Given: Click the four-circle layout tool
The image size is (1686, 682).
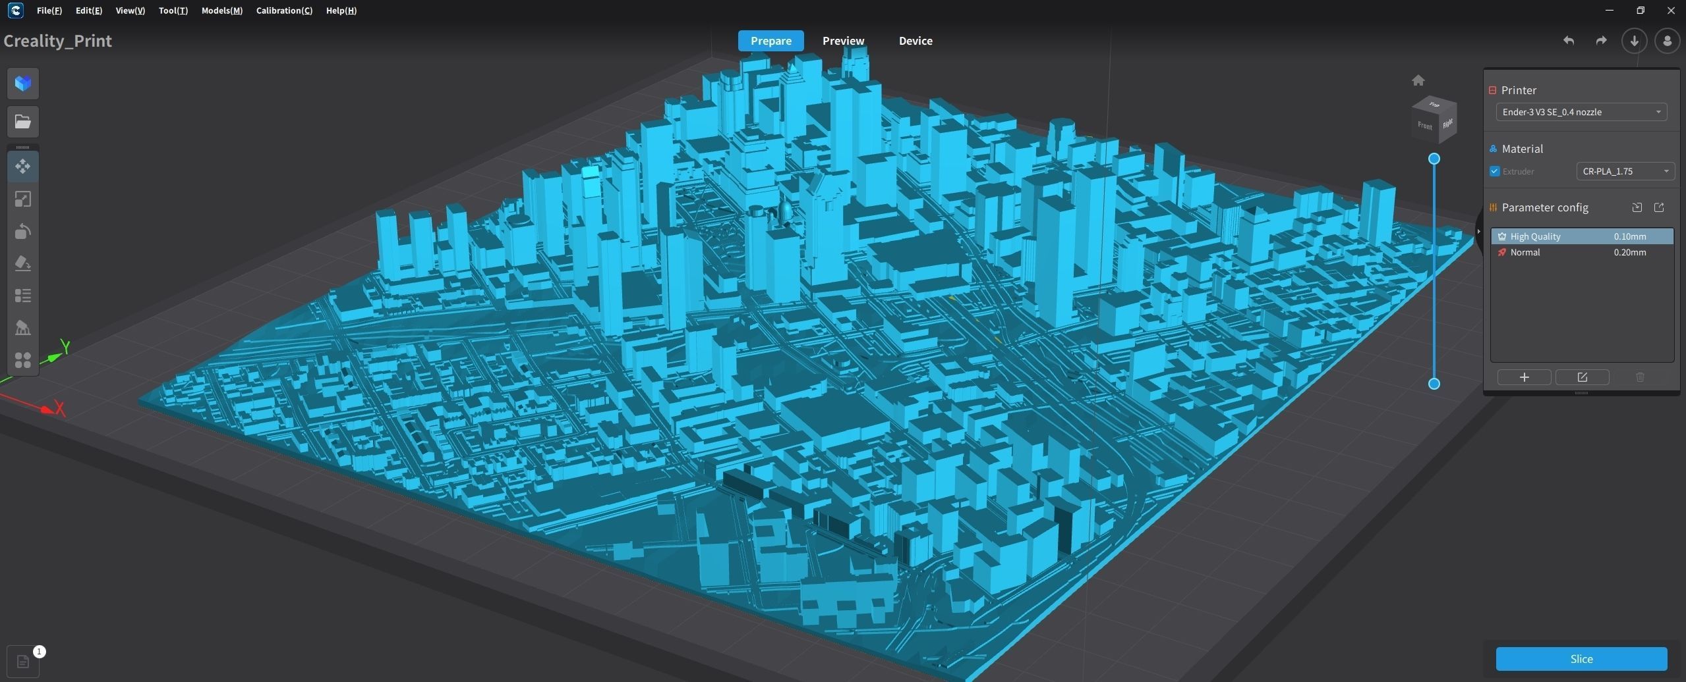Looking at the screenshot, I should [x=23, y=360].
